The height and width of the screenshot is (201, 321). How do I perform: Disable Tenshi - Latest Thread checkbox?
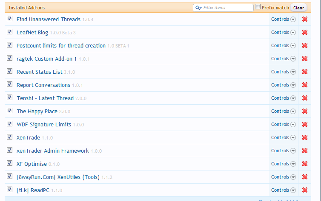click(9, 98)
